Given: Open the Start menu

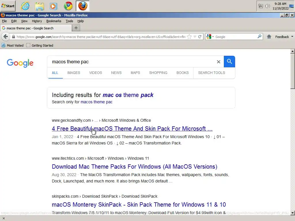Looking at the screenshot, I should [x=8, y=6].
